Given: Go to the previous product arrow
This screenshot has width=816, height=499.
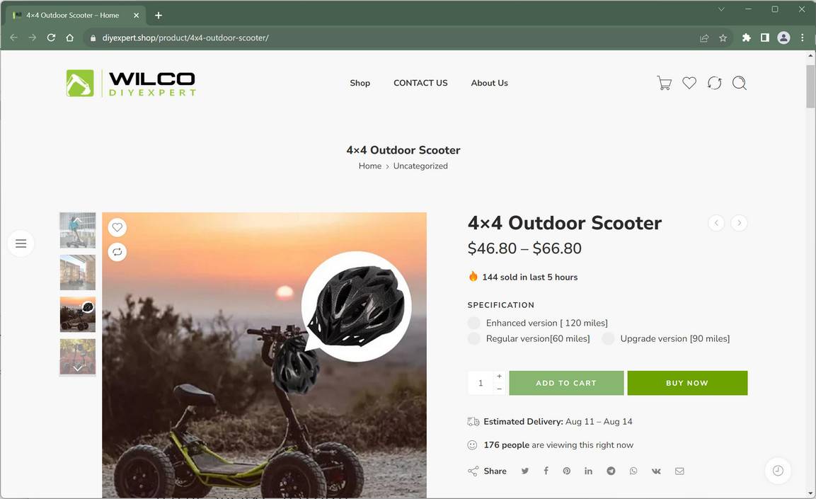Looking at the screenshot, I should [716, 223].
